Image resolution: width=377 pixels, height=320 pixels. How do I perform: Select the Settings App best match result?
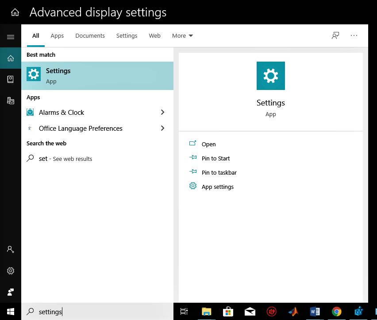(x=97, y=76)
